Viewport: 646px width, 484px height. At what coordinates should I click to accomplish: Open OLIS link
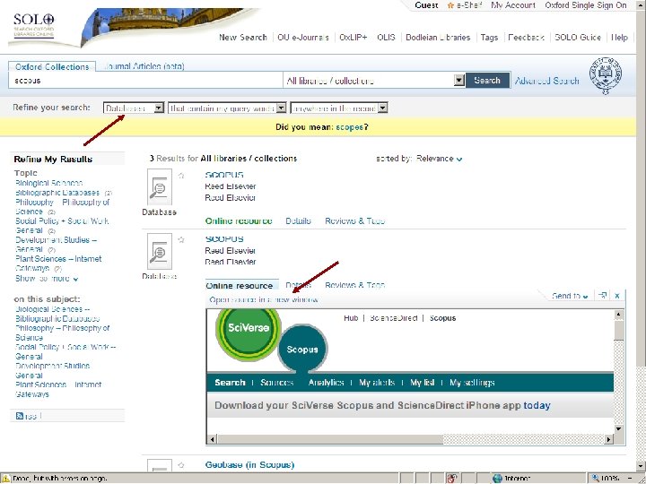[386, 38]
